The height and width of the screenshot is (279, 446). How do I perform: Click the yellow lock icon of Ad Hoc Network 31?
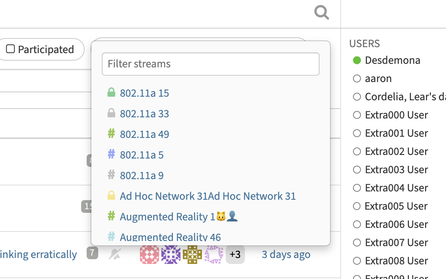coord(111,195)
